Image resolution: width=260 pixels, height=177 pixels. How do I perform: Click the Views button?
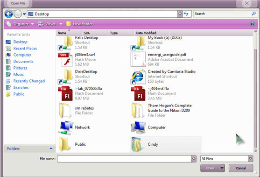point(47,24)
